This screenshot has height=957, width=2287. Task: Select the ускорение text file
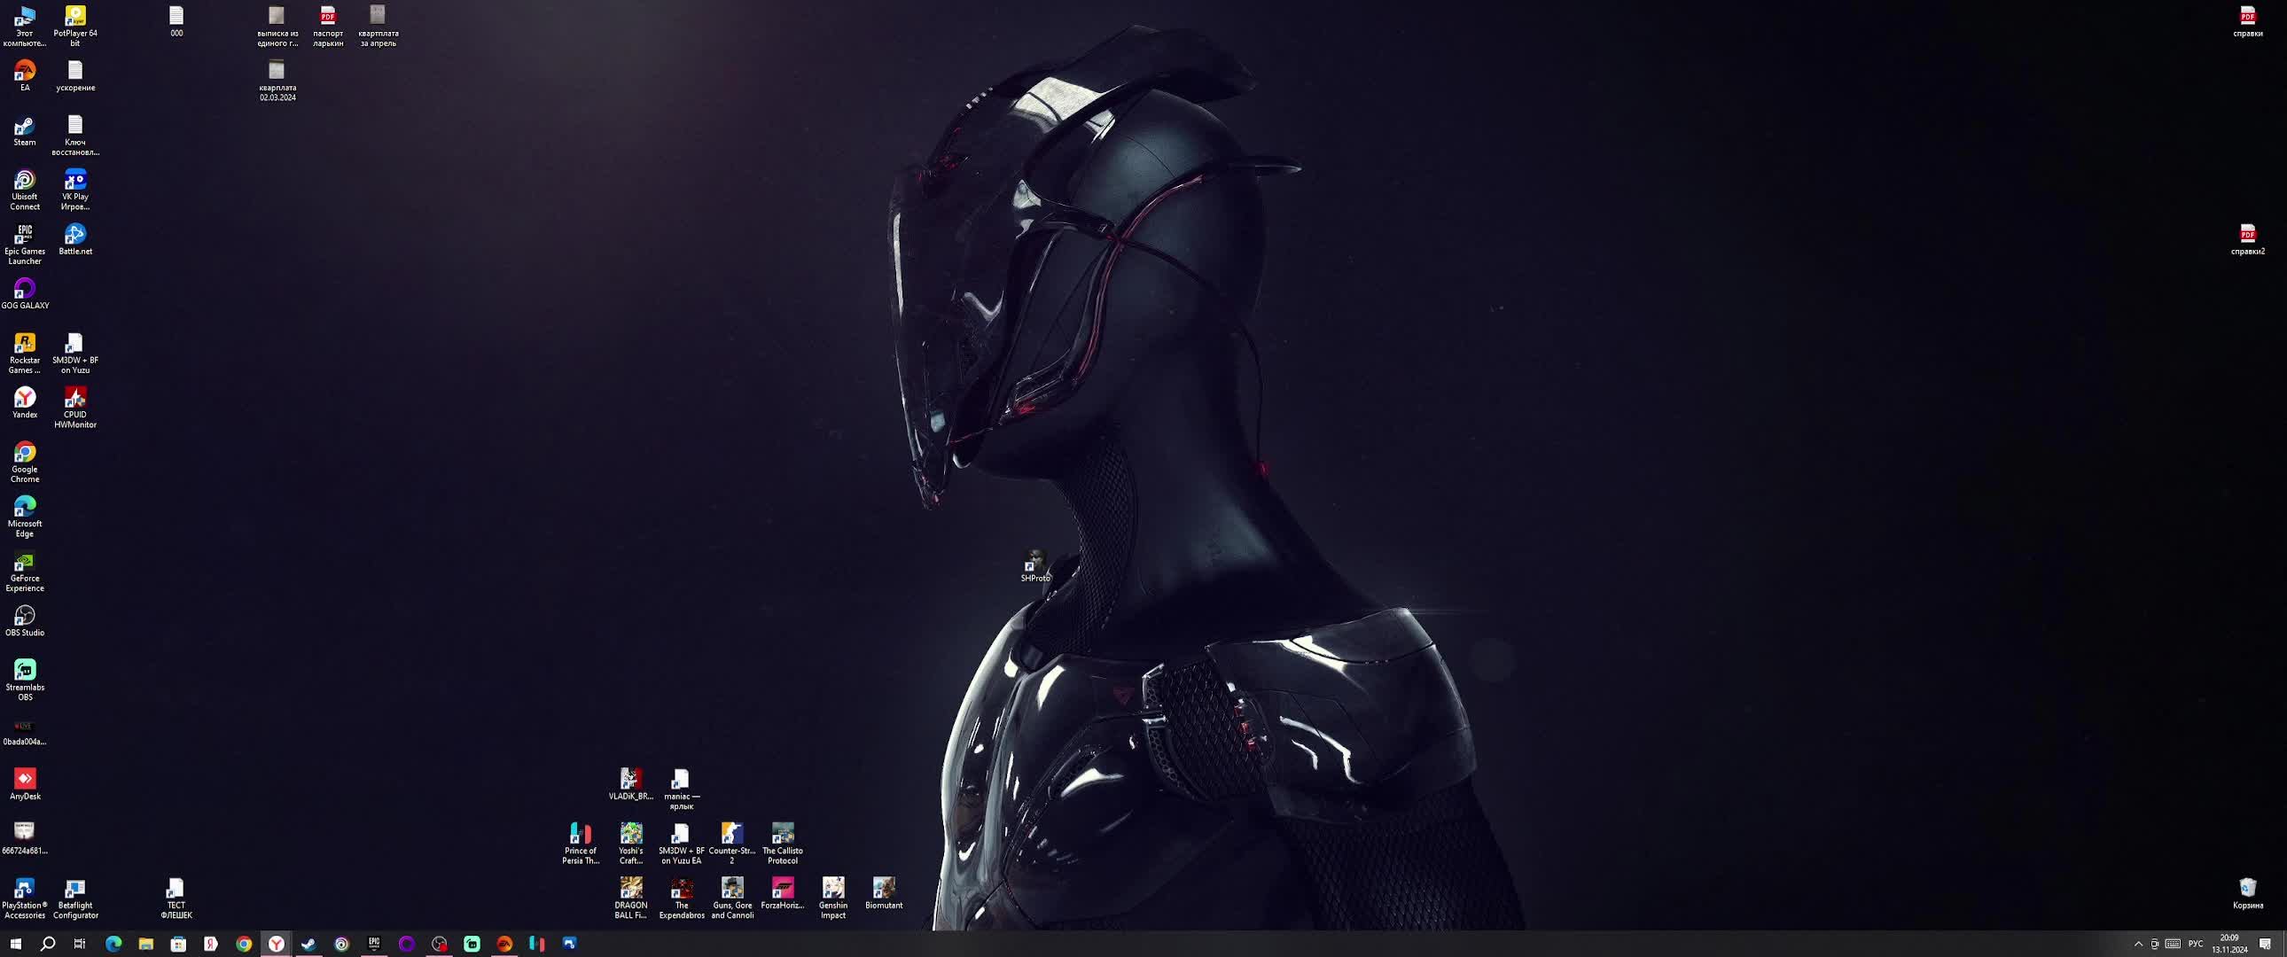pos(75,76)
